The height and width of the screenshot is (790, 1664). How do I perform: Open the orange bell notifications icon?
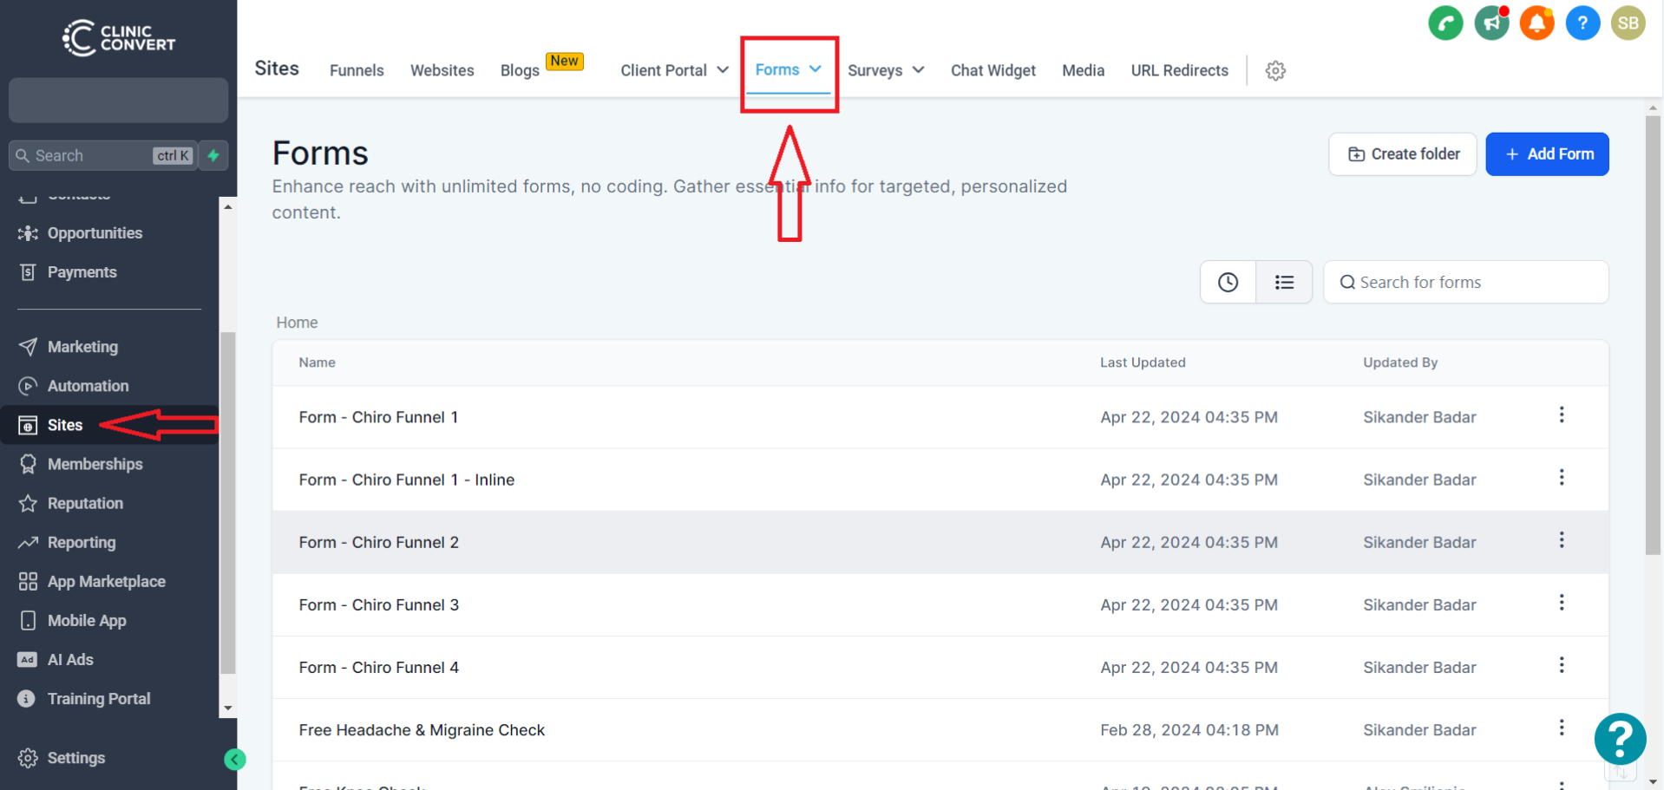[x=1536, y=23]
